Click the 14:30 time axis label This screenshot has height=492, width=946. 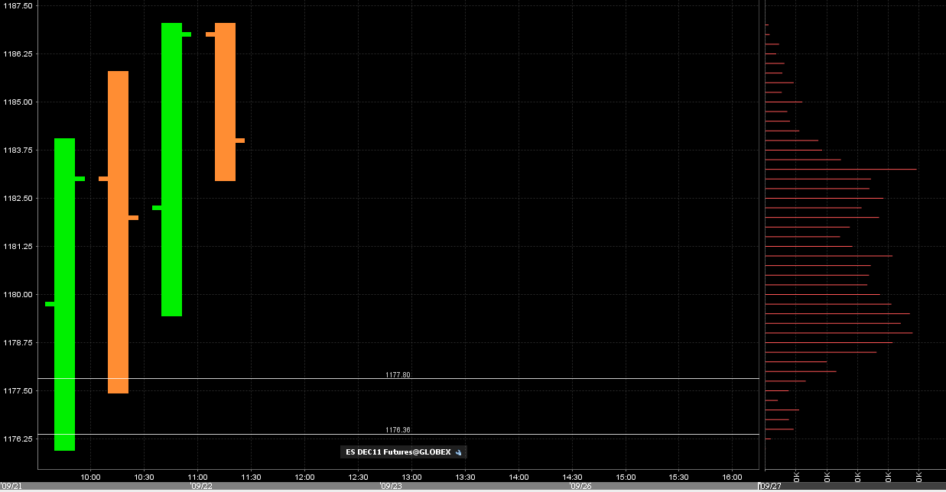pyautogui.click(x=572, y=476)
